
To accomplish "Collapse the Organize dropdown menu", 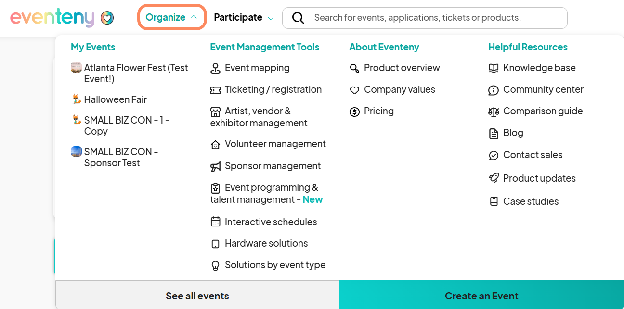I will (x=172, y=17).
